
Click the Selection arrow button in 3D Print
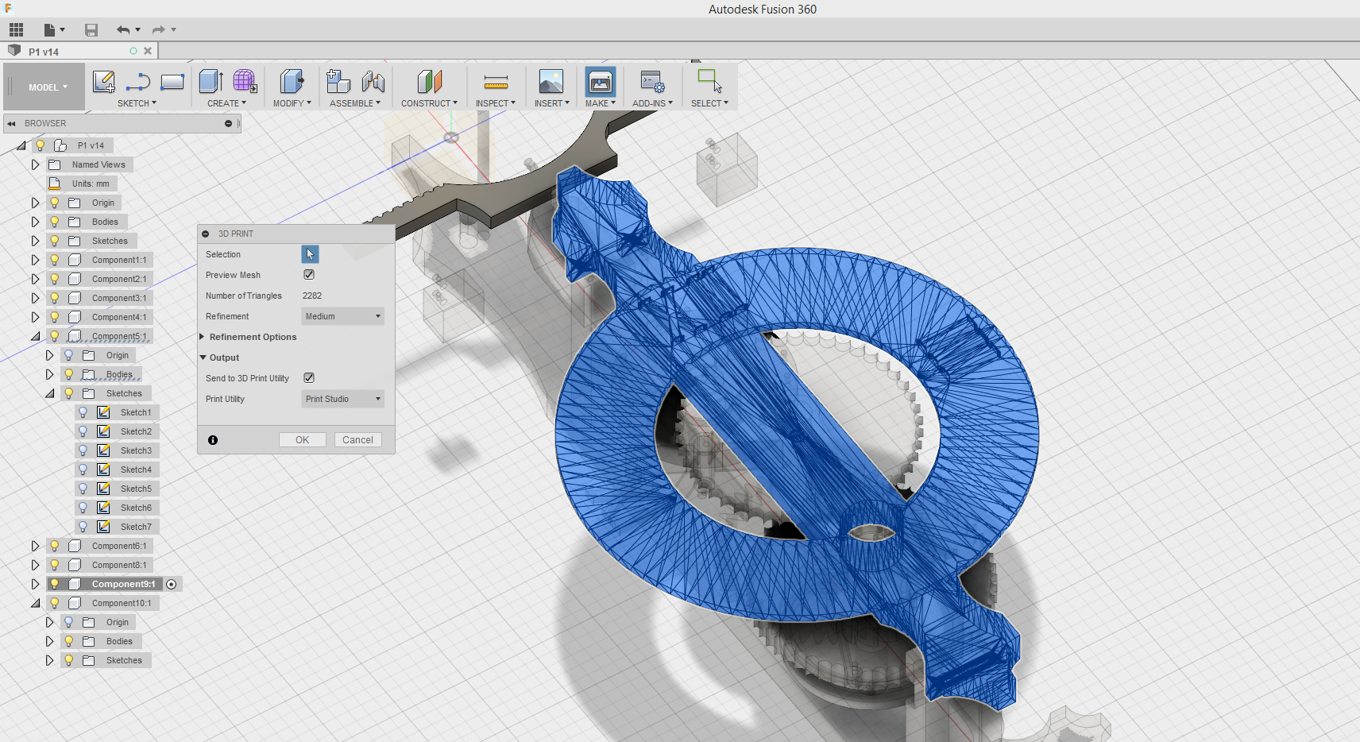(x=310, y=254)
